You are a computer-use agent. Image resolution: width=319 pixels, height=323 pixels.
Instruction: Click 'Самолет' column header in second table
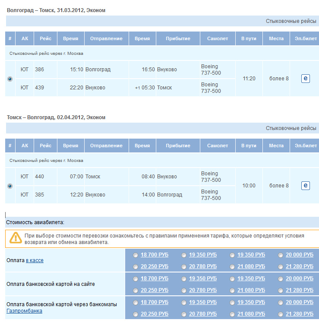217,146
